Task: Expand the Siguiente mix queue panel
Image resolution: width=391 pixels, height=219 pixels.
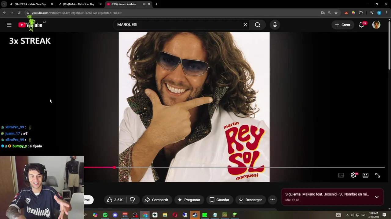Action: (377, 197)
